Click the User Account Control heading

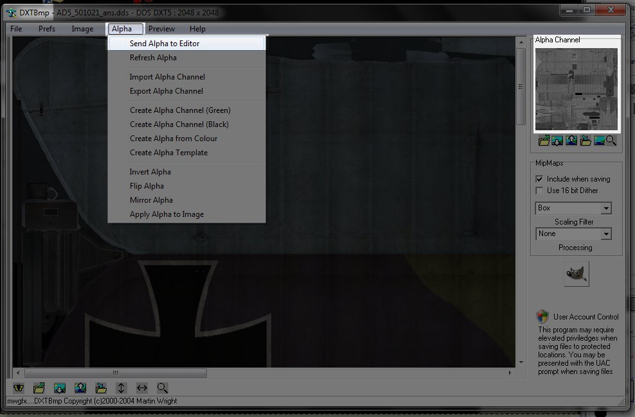pyautogui.click(x=586, y=317)
